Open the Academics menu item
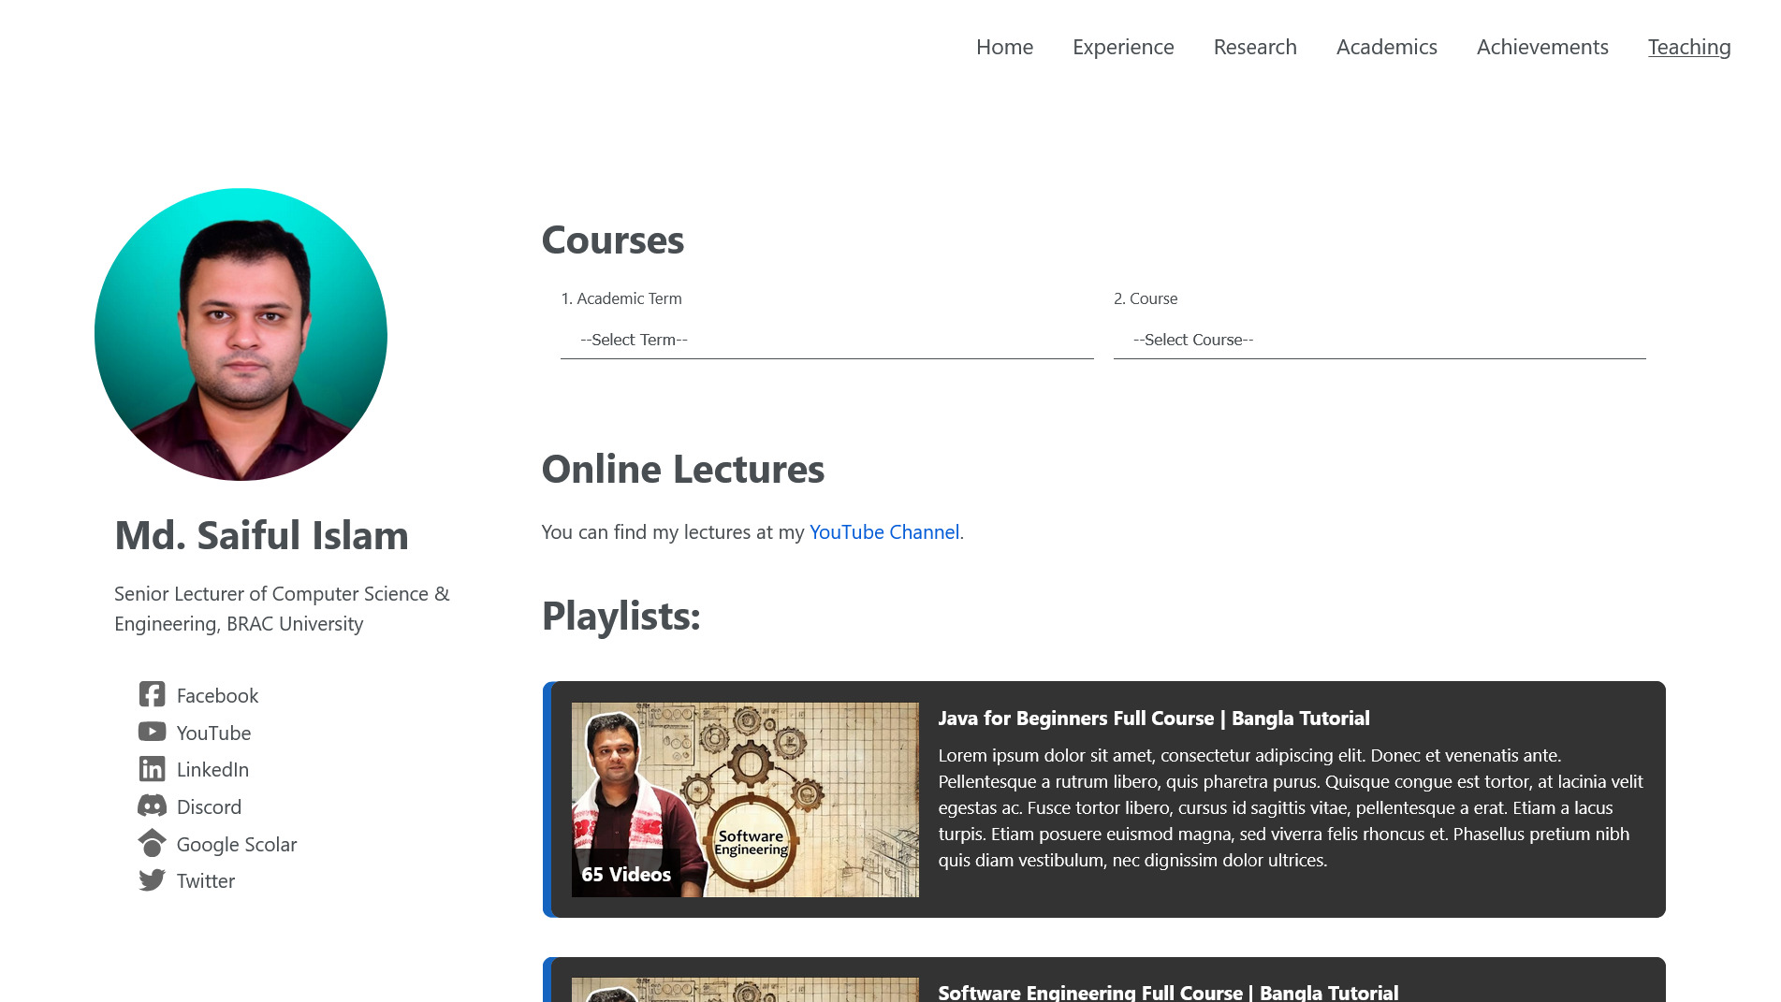The image size is (1781, 1002). [x=1386, y=47]
